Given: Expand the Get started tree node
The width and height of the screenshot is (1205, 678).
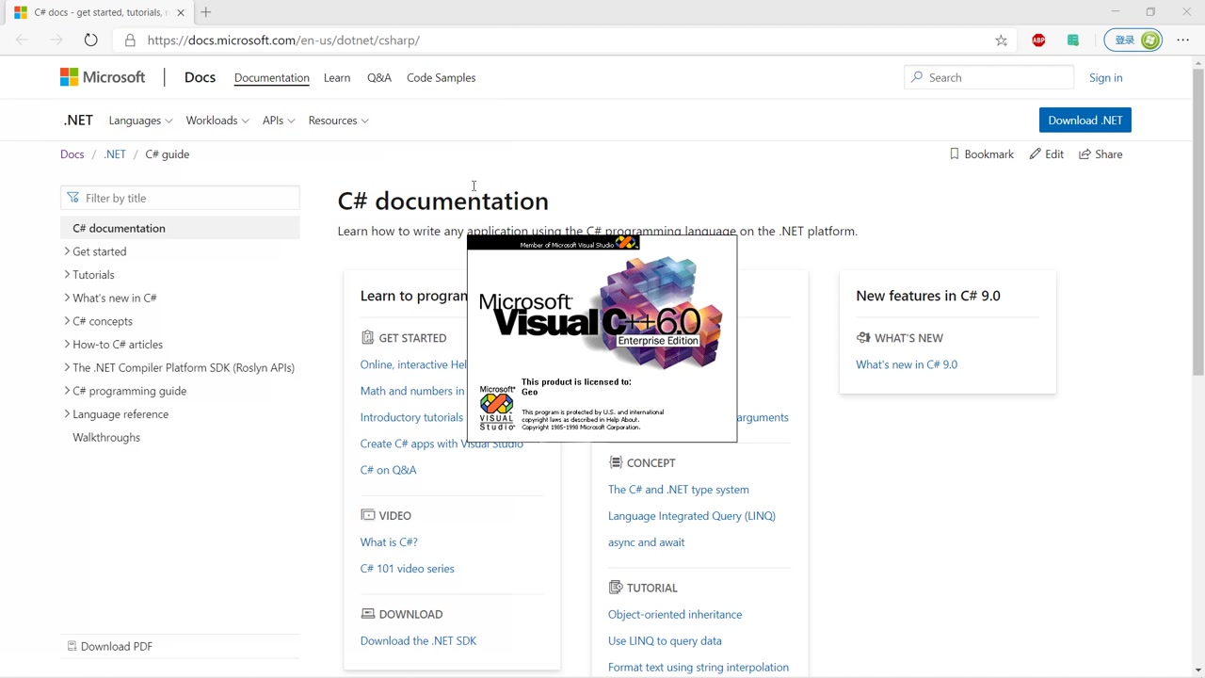Looking at the screenshot, I should pos(67,251).
